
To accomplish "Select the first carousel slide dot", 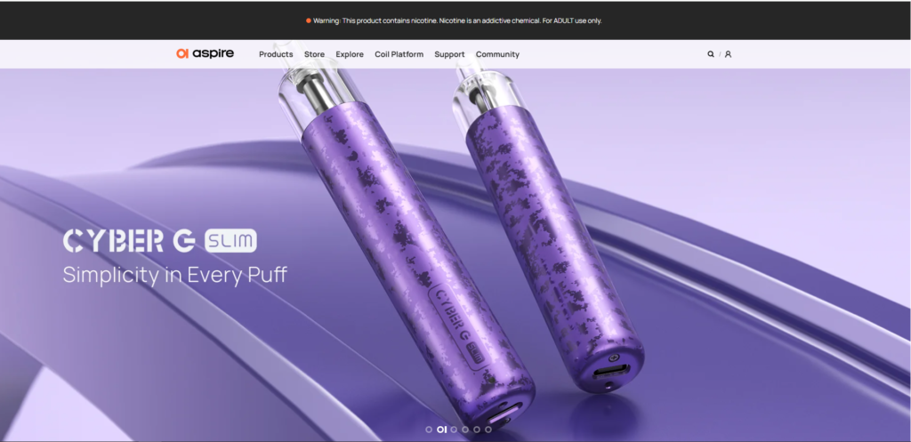I will (429, 430).
